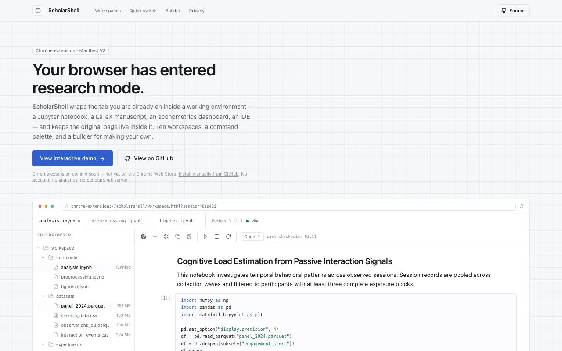Switch to the figures.ipynb tab
The width and height of the screenshot is (562, 351).
click(x=180, y=221)
